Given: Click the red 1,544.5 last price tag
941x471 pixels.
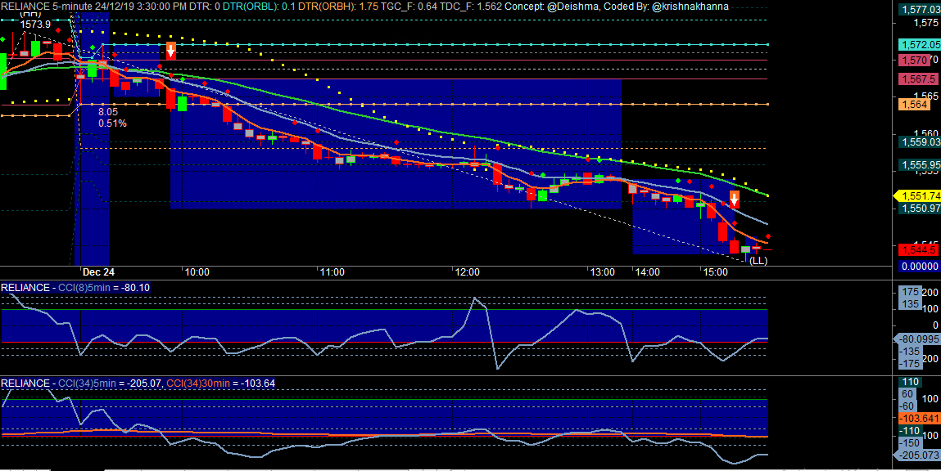Looking at the screenshot, I should pyautogui.click(x=917, y=249).
